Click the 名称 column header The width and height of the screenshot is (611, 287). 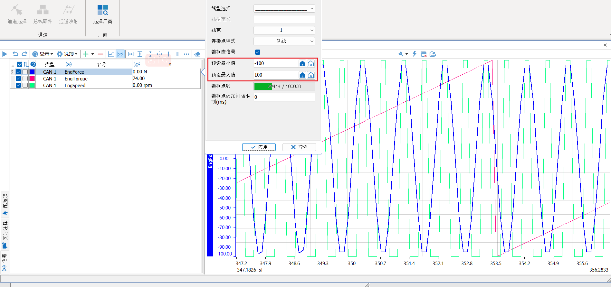102,64
